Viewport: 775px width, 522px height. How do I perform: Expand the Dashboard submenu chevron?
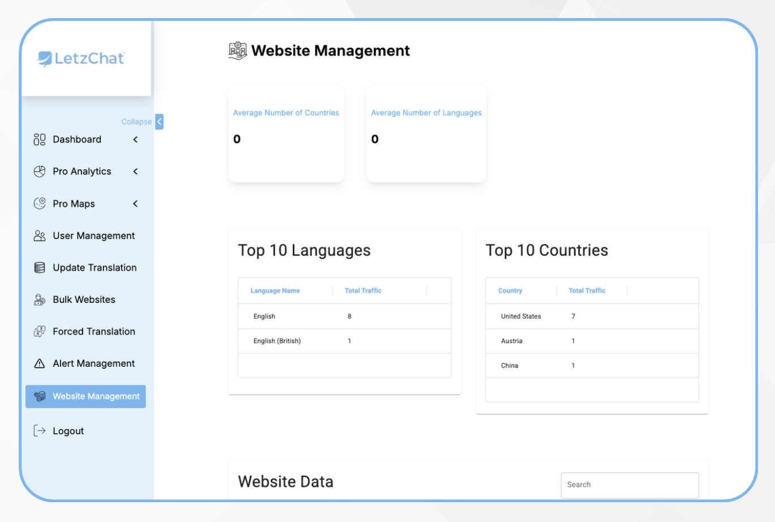[135, 139]
